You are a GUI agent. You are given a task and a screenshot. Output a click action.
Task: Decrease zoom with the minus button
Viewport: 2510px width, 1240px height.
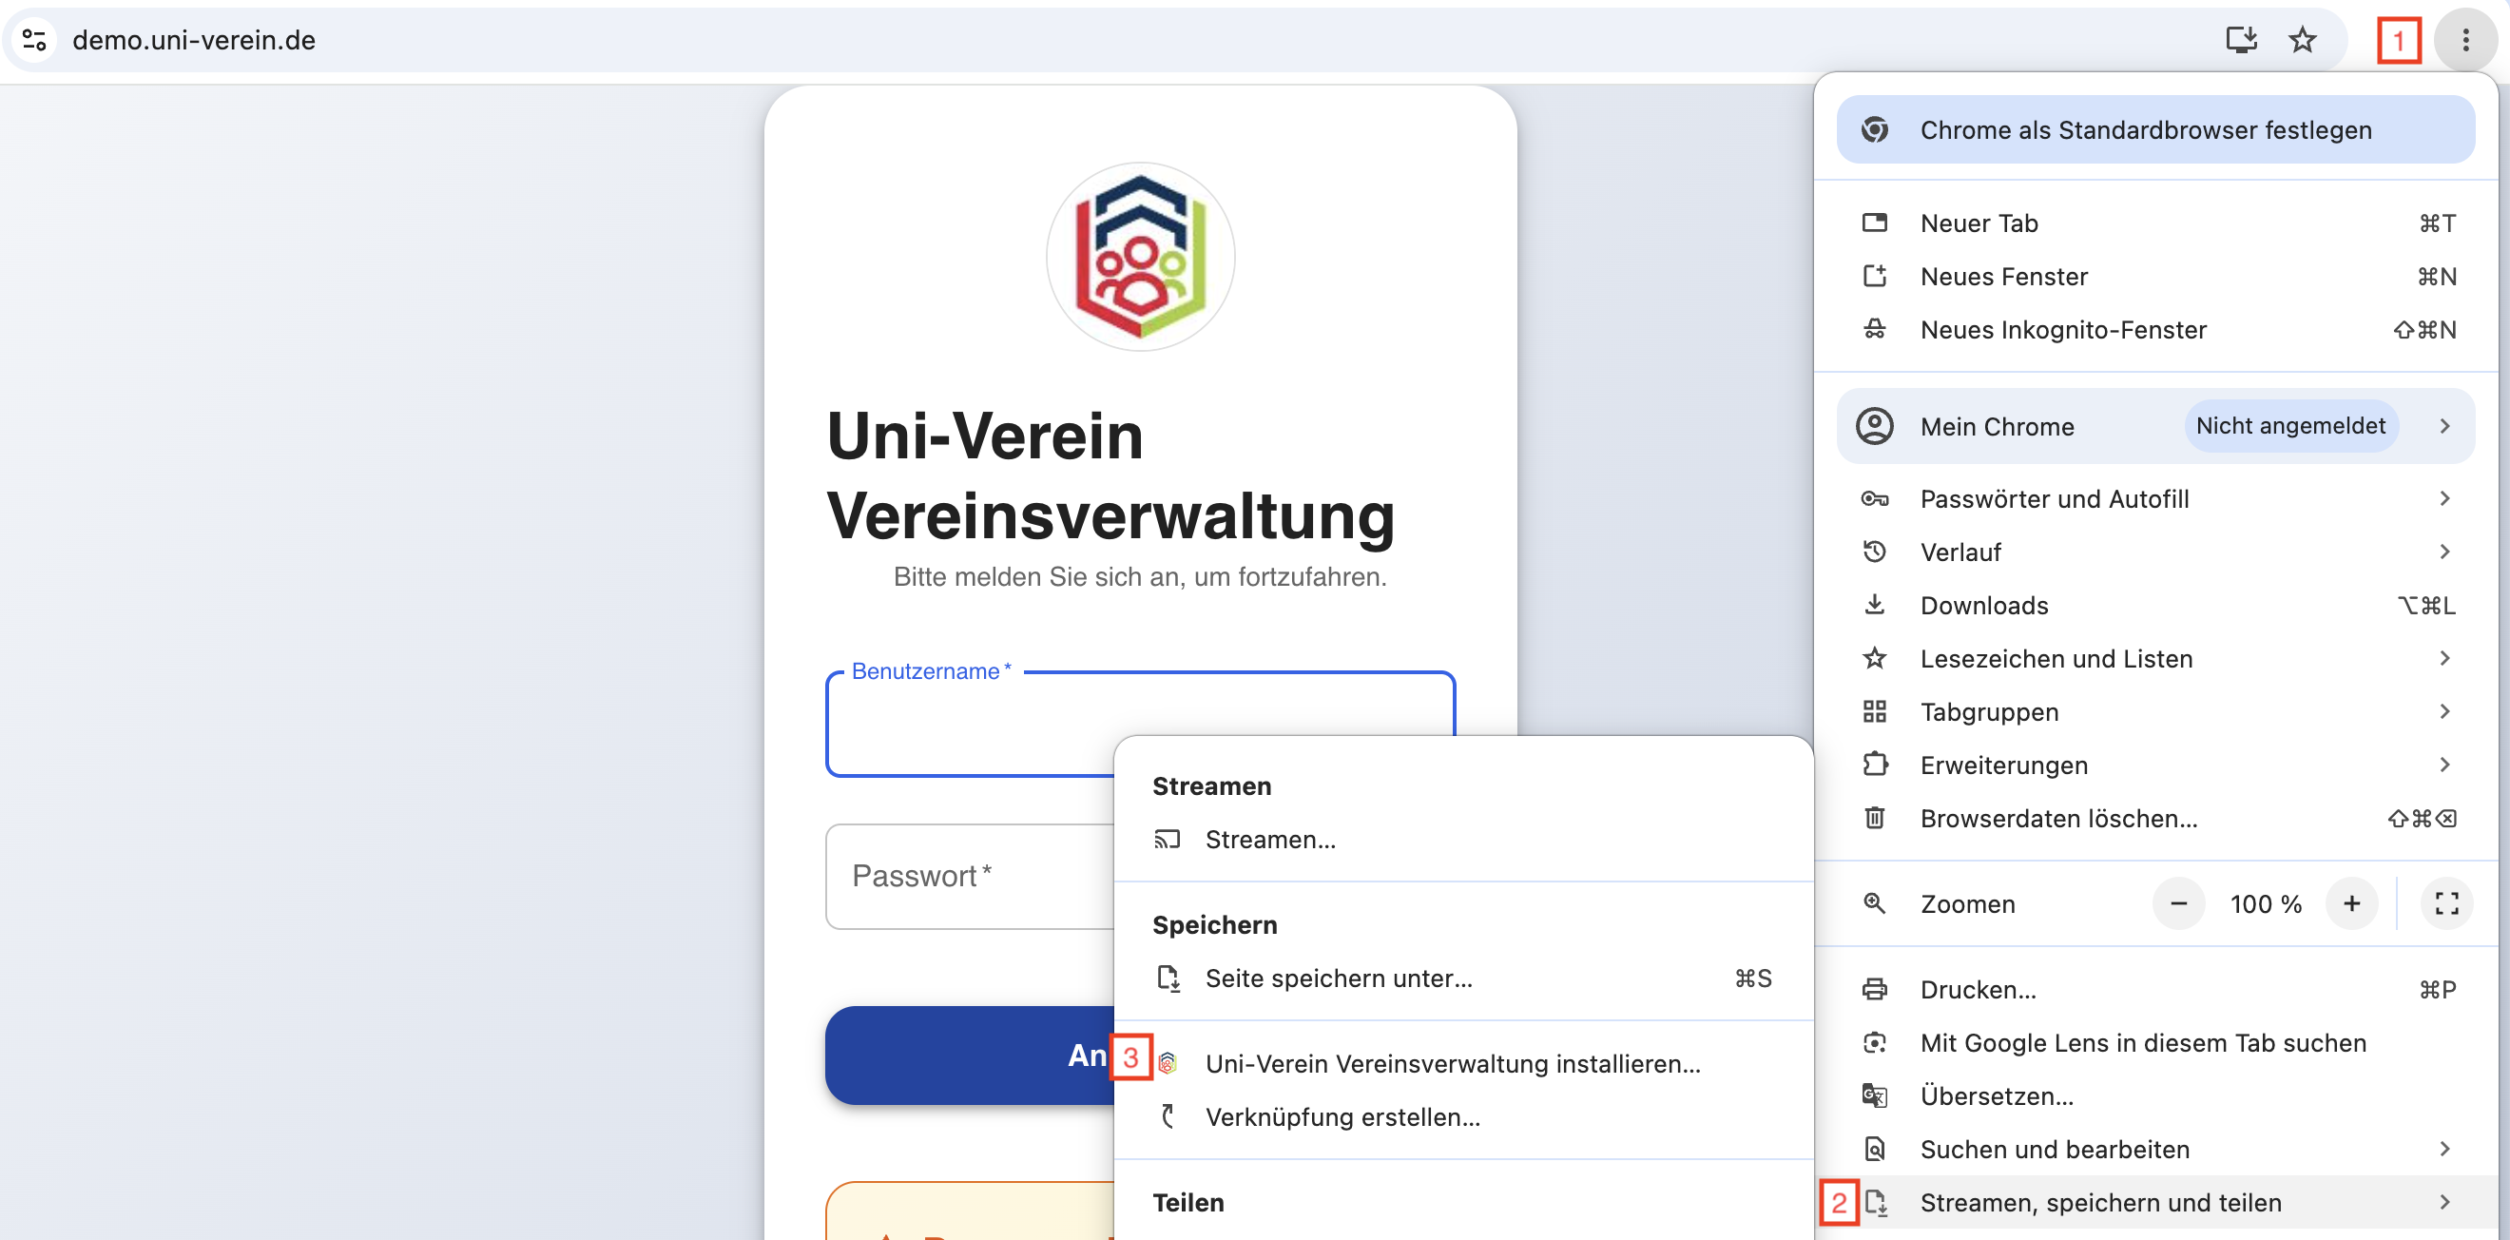pos(2179,903)
